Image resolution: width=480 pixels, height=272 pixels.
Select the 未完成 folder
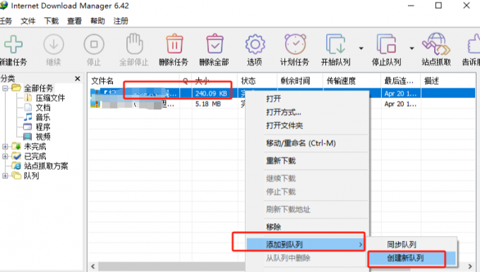point(35,147)
